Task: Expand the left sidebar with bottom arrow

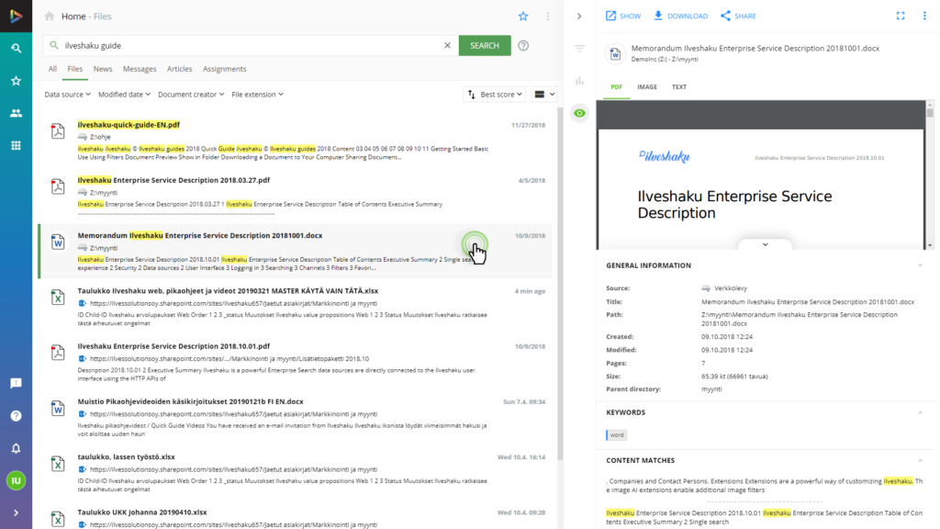Action: (x=17, y=512)
